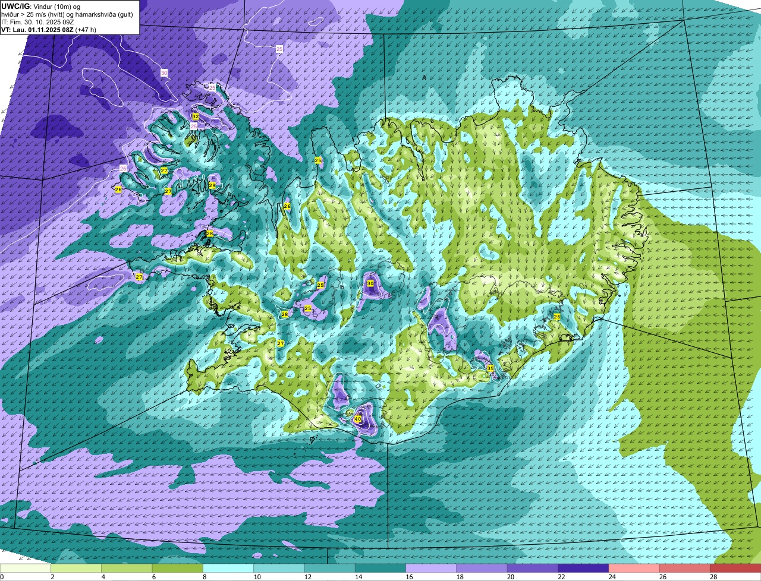Select the yellow gust label 32
The image size is (761, 581).
195,116
